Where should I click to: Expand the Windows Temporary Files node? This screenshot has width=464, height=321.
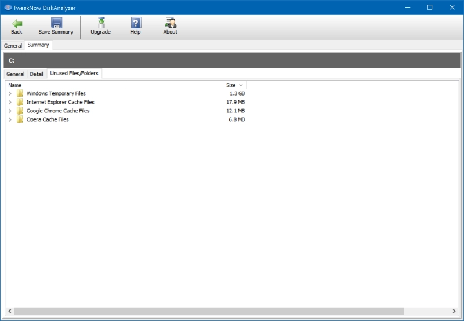(x=10, y=93)
